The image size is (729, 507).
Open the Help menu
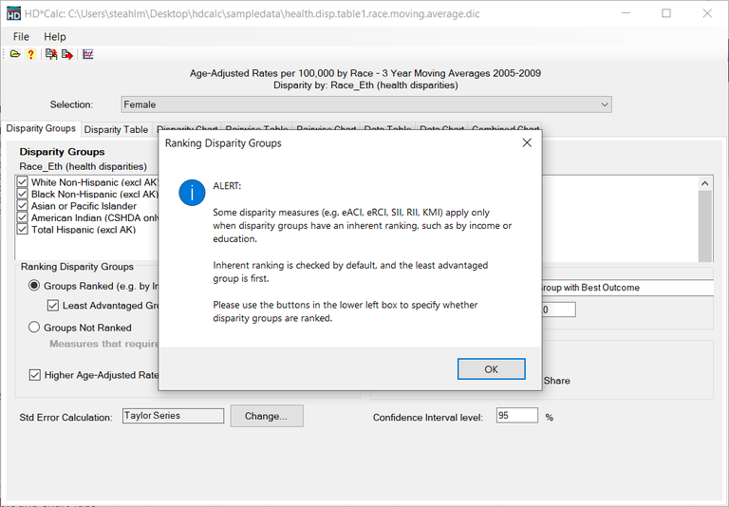pyautogui.click(x=55, y=36)
